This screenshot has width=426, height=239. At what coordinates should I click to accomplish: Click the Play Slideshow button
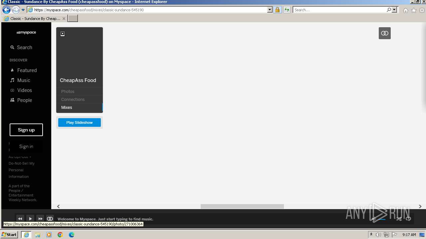tap(80, 122)
